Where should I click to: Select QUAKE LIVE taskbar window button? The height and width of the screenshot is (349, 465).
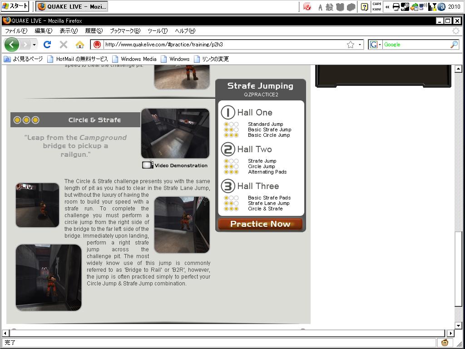pos(72,6)
